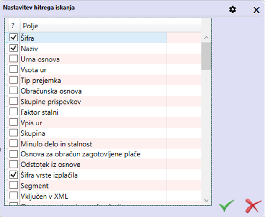Image resolution: width=265 pixels, height=217 pixels.
Task: Enable Obračunska osnova checkbox
Action: click(x=13, y=91)
